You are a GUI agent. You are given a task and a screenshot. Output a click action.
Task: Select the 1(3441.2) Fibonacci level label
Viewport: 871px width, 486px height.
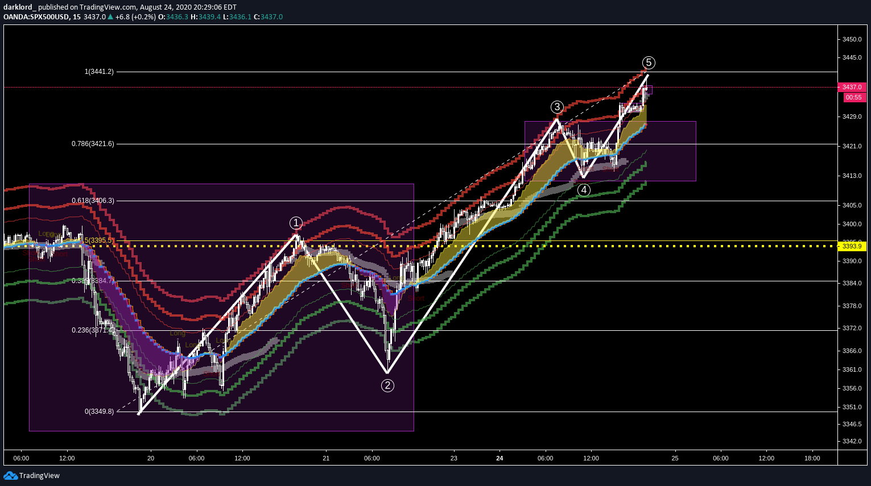coord(99,72)
